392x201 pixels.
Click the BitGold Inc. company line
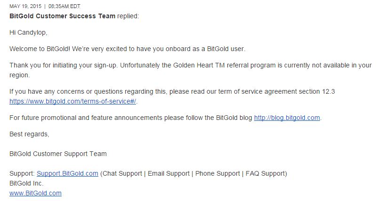tap(26, 183)
